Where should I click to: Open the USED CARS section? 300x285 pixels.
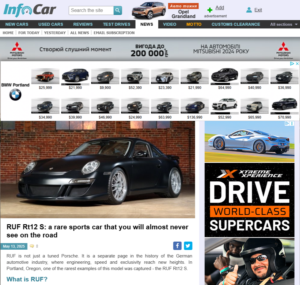[x=51, y=24]
